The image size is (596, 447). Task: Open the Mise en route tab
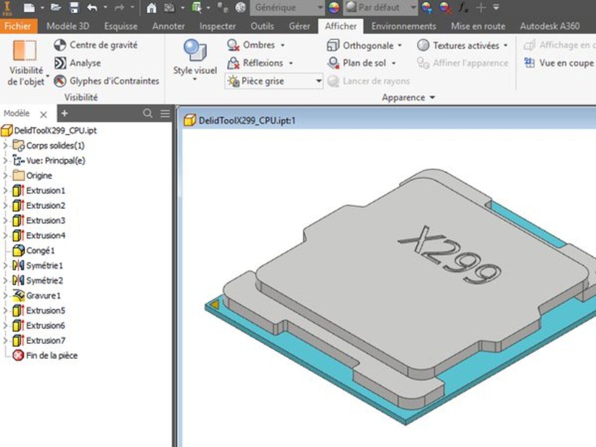(478, 26)
